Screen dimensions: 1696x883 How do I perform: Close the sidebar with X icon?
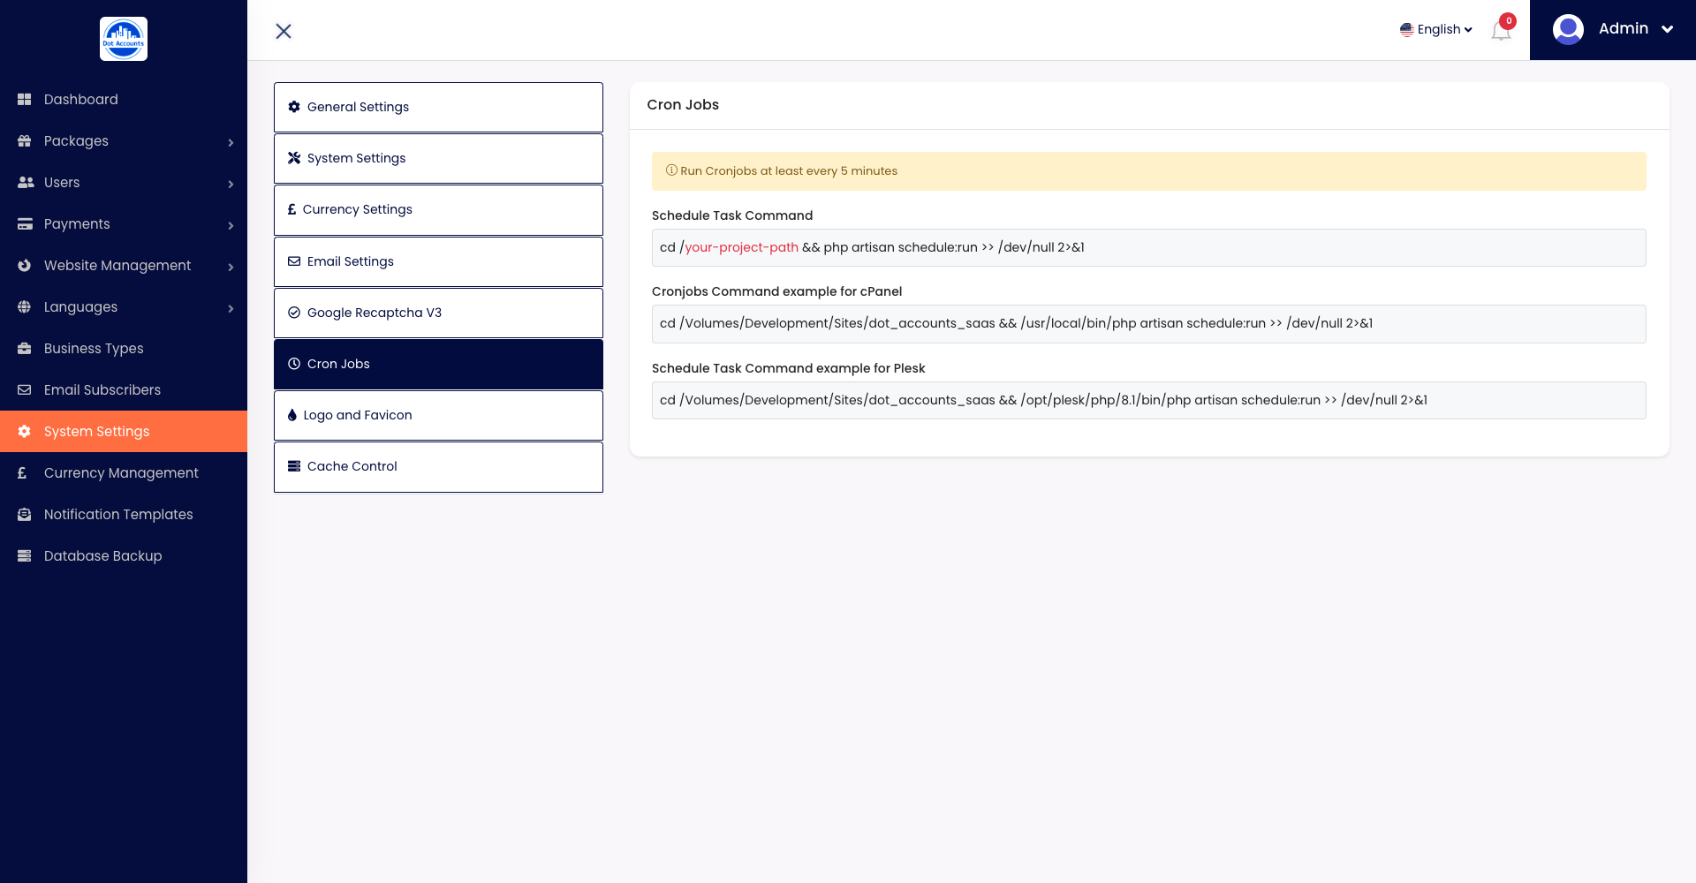[x=284, y=31]
